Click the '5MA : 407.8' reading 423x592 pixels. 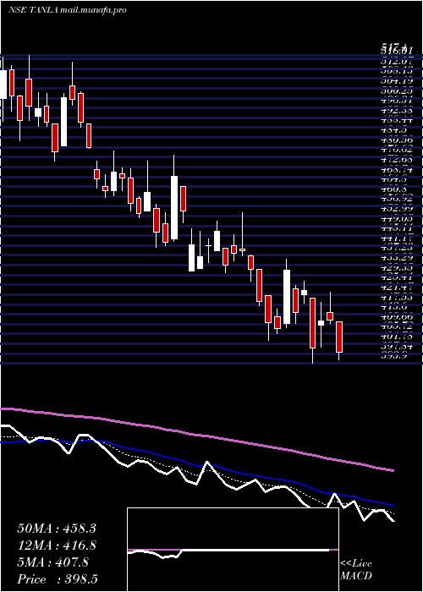tap(52, 562)
